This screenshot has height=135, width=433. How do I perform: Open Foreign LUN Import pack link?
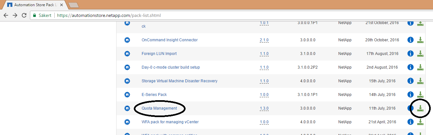pyautogui.click(x=159, y=54)
